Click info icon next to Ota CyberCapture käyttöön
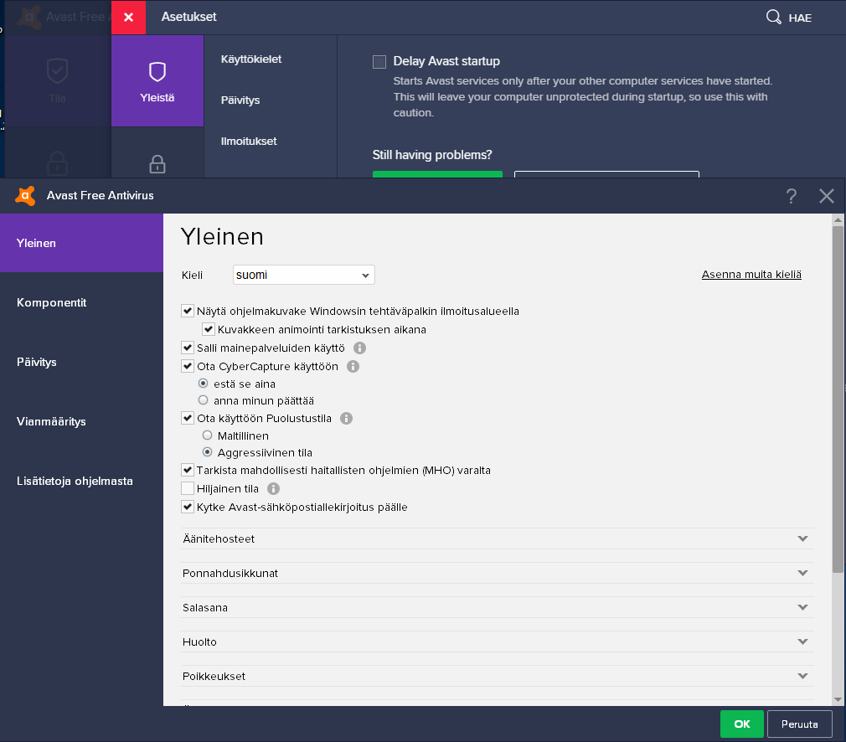Image resolution: width=846 pixels, height=742 pixels. 353,367
